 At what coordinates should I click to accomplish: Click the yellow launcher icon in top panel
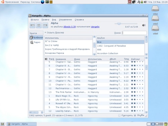tap(51, 2)
